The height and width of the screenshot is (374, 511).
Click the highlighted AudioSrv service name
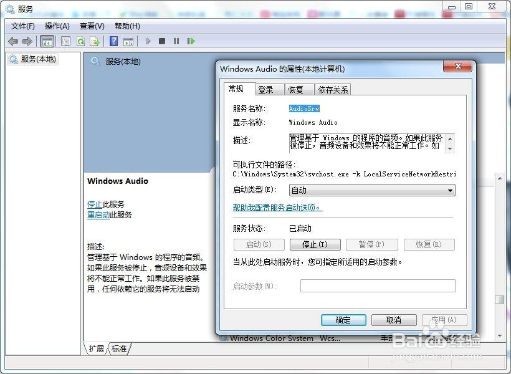coord(304,108)
